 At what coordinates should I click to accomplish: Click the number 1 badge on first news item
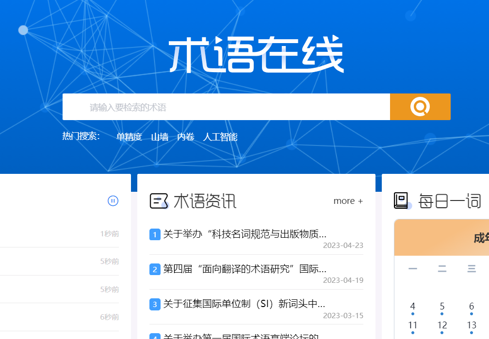[x=155, y=234]
